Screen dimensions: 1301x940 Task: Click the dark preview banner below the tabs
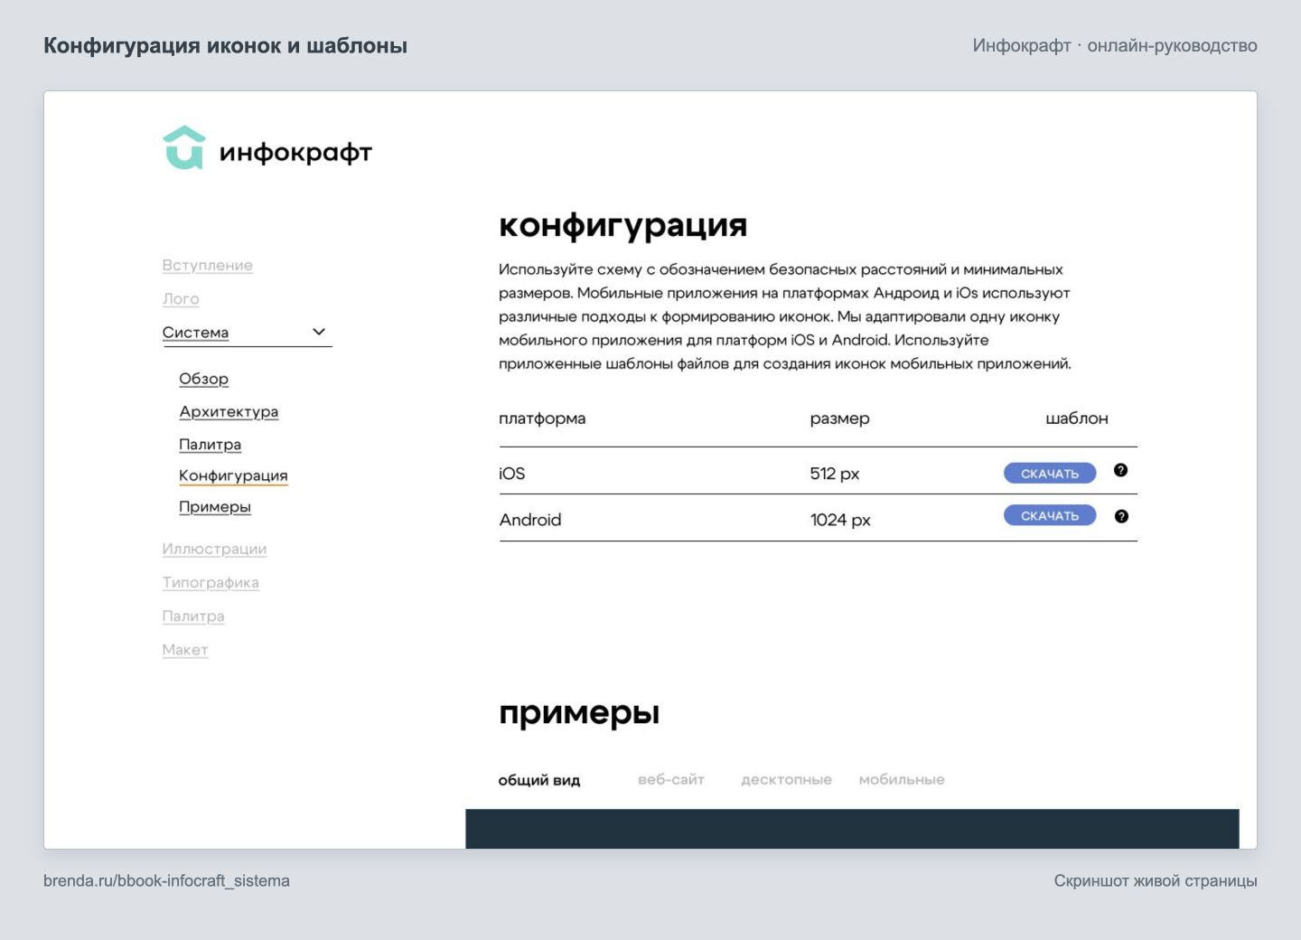point(852,829)
